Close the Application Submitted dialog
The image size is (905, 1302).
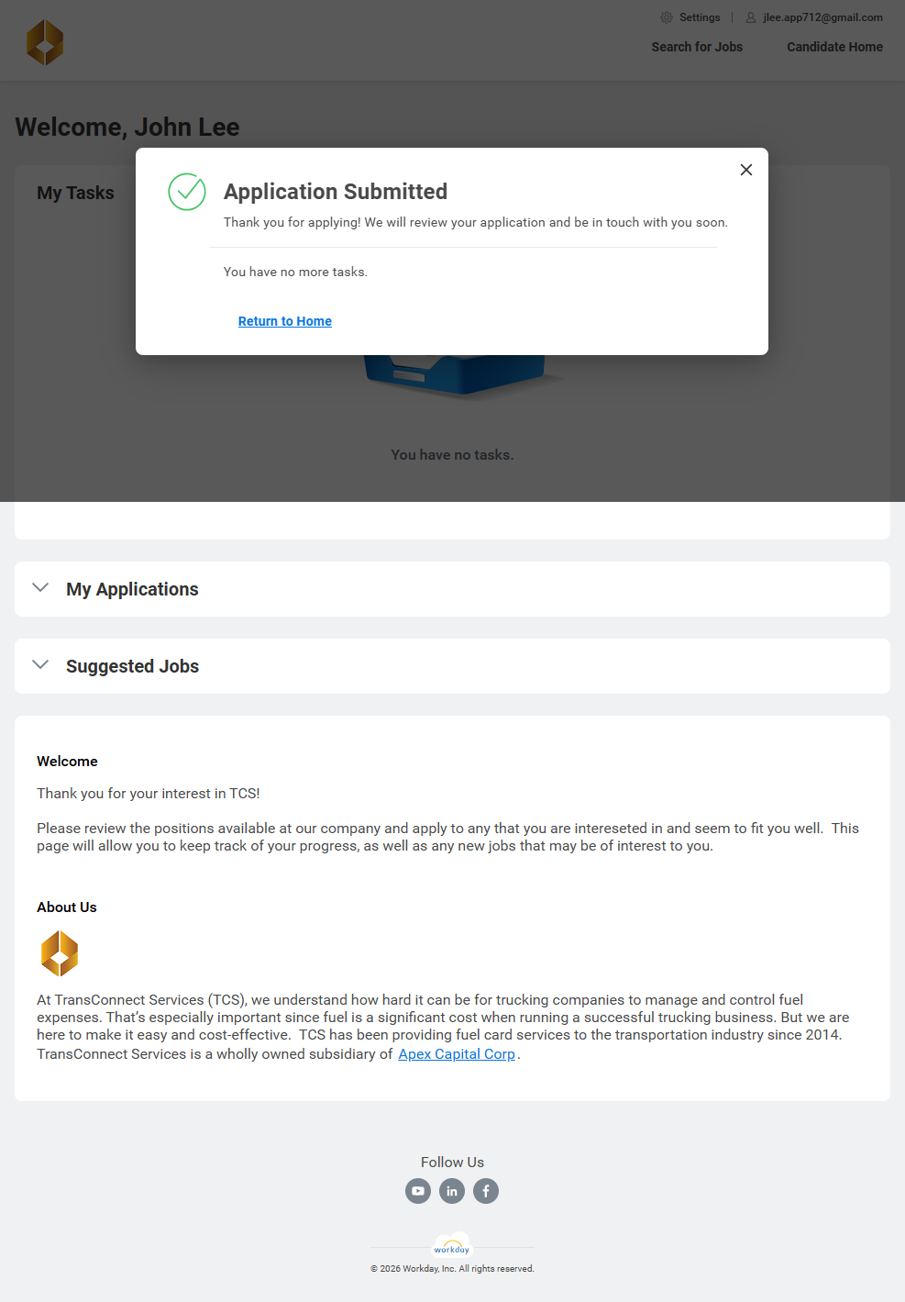coord(746,170)
